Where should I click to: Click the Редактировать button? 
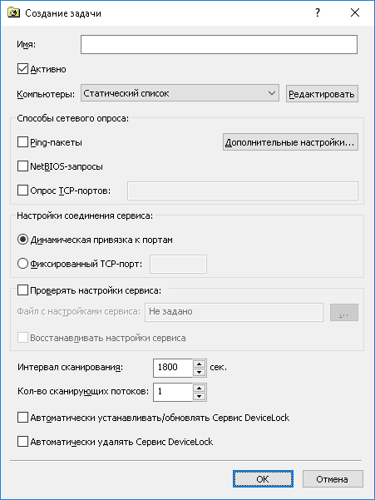click(322, 94)
